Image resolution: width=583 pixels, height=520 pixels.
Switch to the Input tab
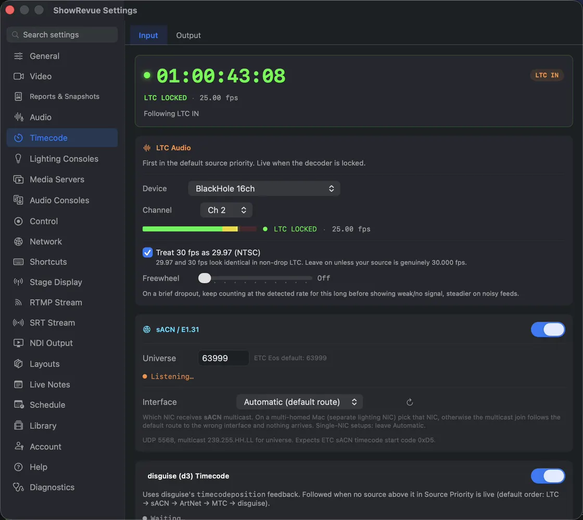(148, 35)
